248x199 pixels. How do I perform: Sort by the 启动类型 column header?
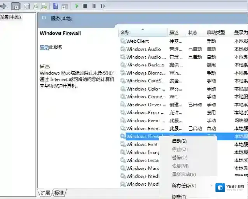pos(216,33)
